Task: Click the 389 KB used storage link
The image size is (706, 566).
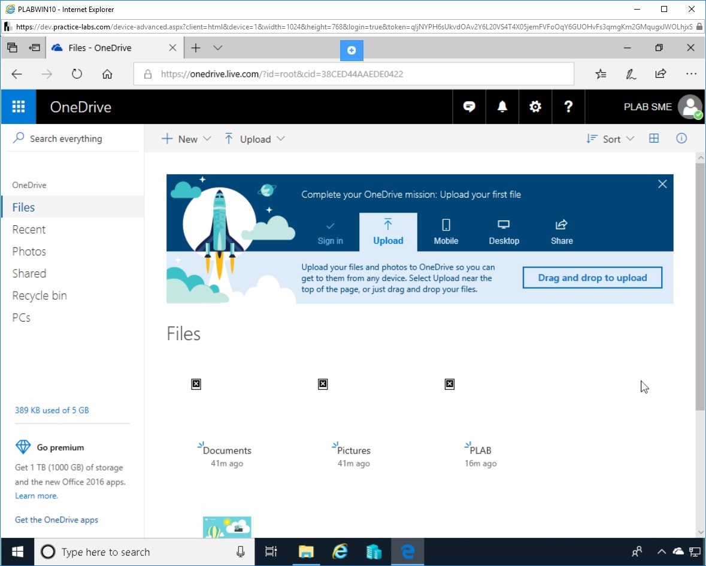Action: pyautogui.click(x=51, y=410)
